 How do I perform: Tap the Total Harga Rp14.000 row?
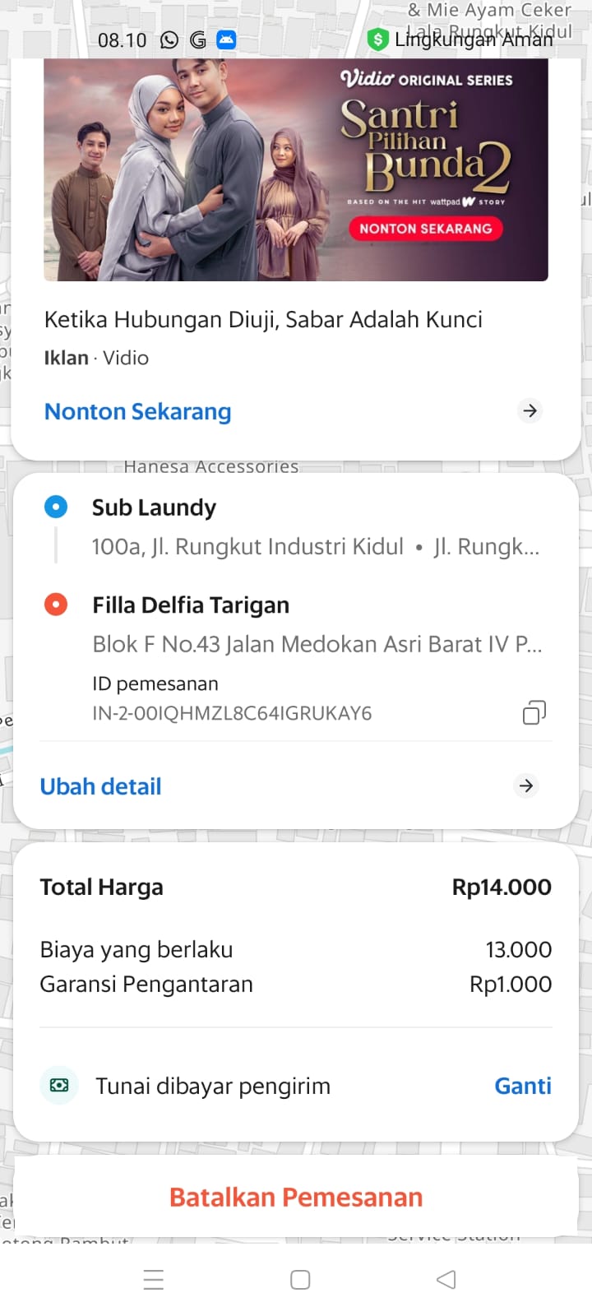point(296,887)
